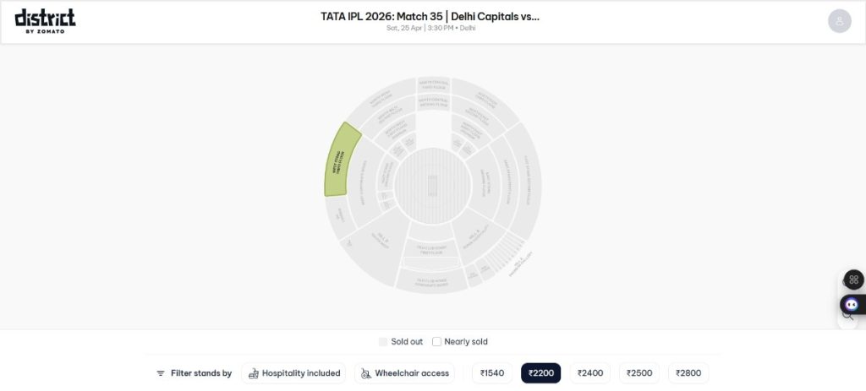Click the hospitality food tray icon
The image size is (866, 391).
[x=253, y=373]
